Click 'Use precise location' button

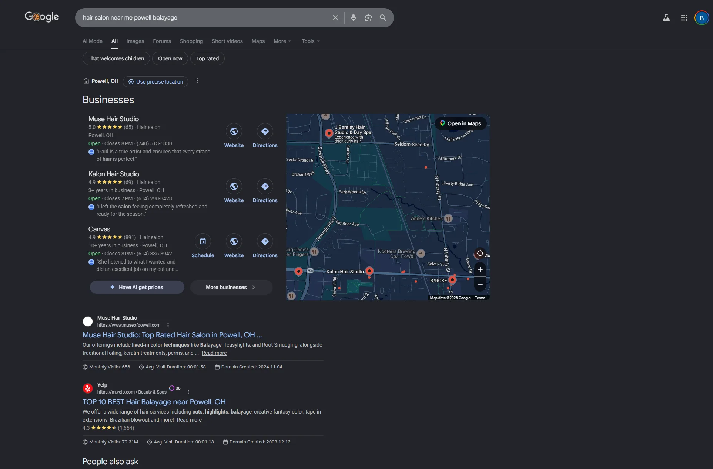coord(155,82)
